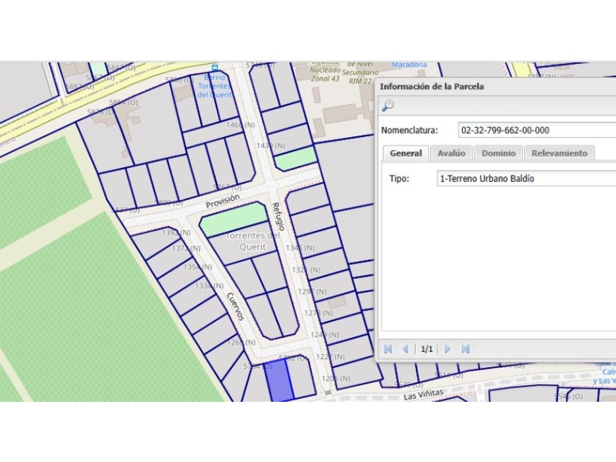616x462 pixels.
Task: Go to first record in pager
Action: 388,349
